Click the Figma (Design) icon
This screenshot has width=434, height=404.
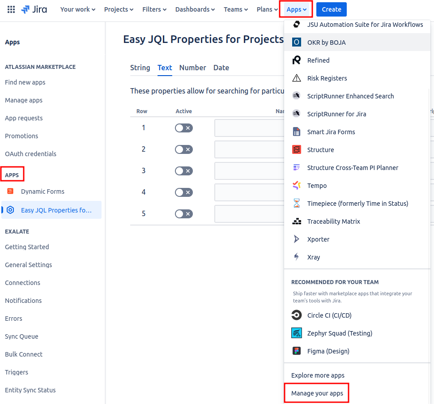[296, 351]
